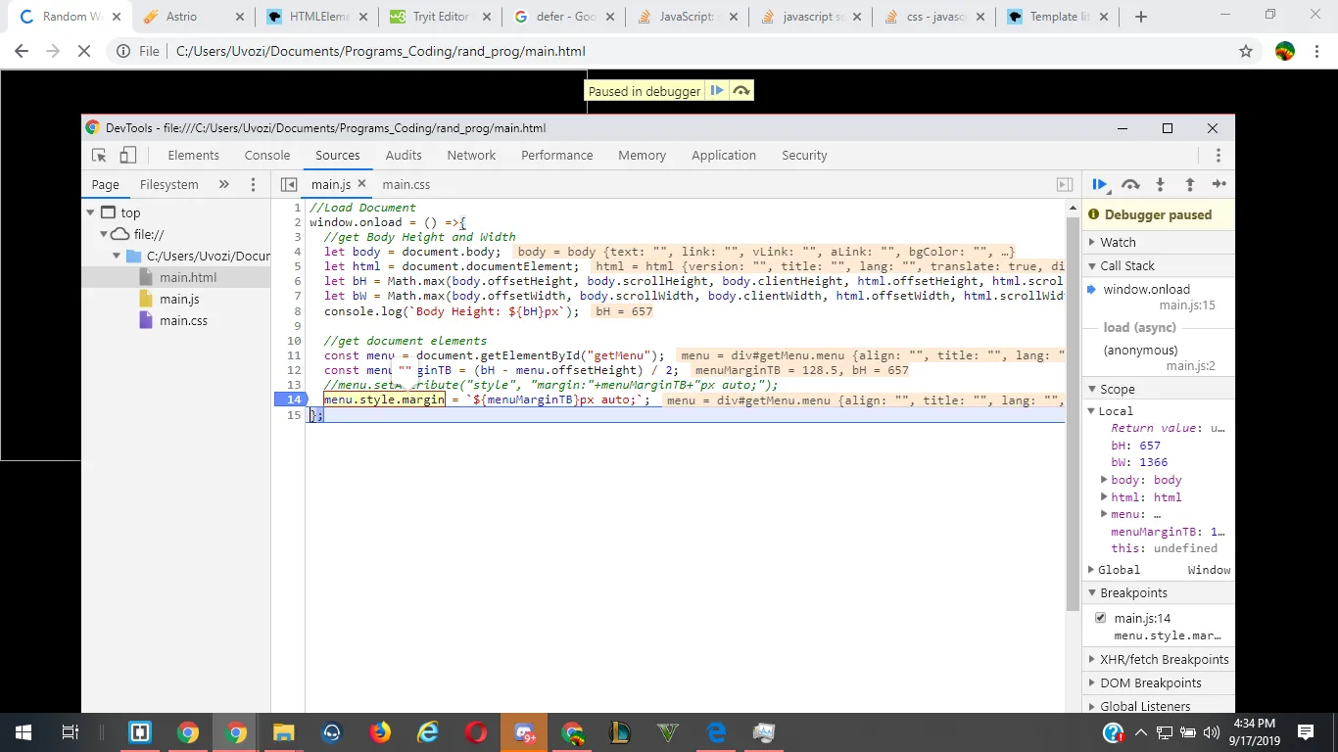Click the main.js:15 call stack location link
Viewport: 1338px width, 752px height.
(1187, 305)
